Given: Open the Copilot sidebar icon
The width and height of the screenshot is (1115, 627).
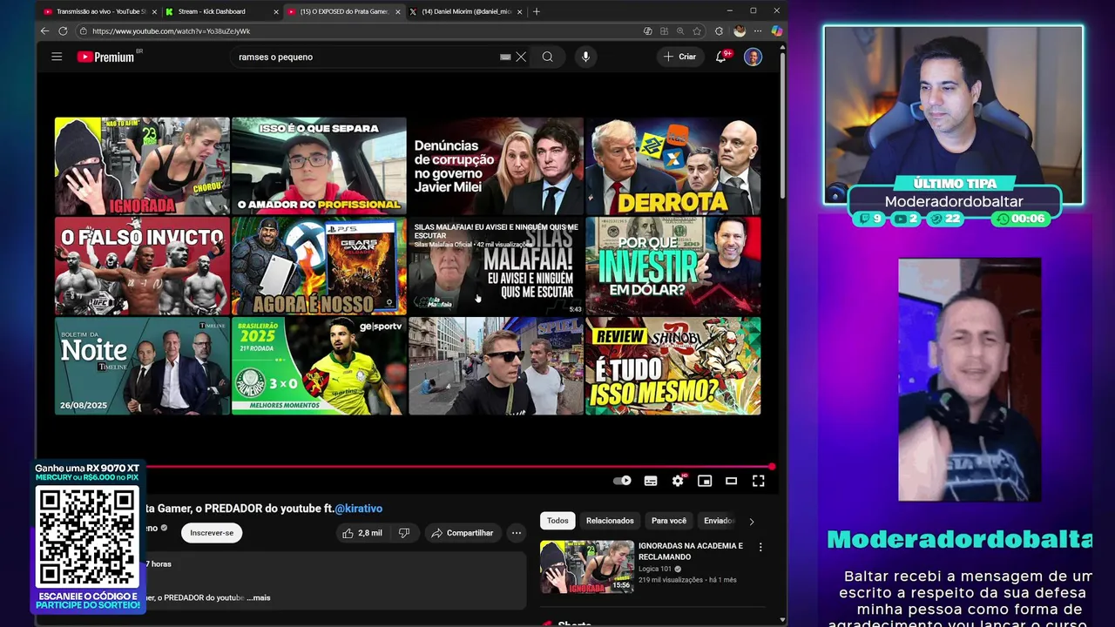Looking at the screenshot, I should click(776, 30).
